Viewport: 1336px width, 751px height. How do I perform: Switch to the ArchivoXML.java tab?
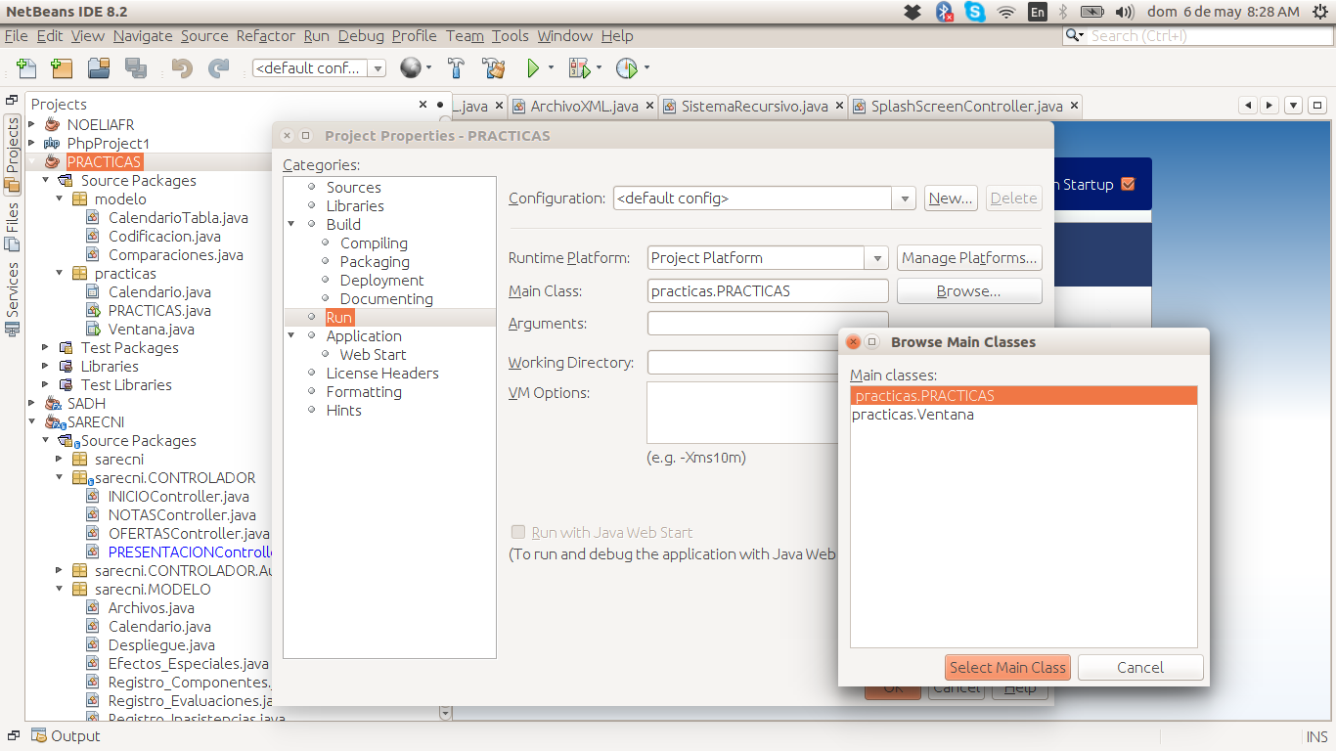click(584, 106)
